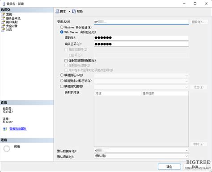
Task: Click the login dialog title bar icon
Action: coord(4,4)
